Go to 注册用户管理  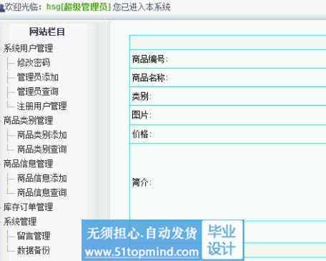(41, 106)
